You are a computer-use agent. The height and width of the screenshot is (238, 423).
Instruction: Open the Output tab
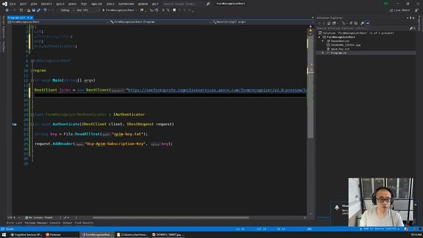[67, 223]
